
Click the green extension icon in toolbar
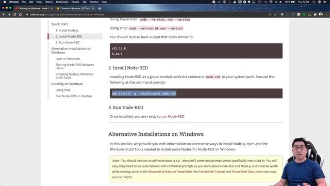pos(304,14)
